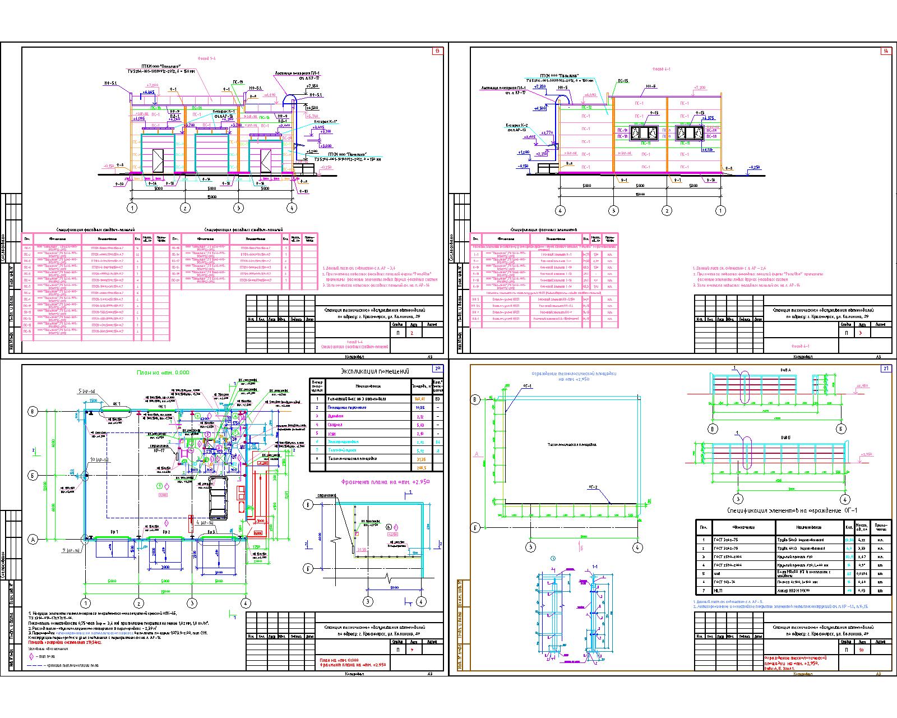Select heading "Спецификация элементов на ограждение ОГ-1"
Screen dimensions: 897x718
coord(791,510)
